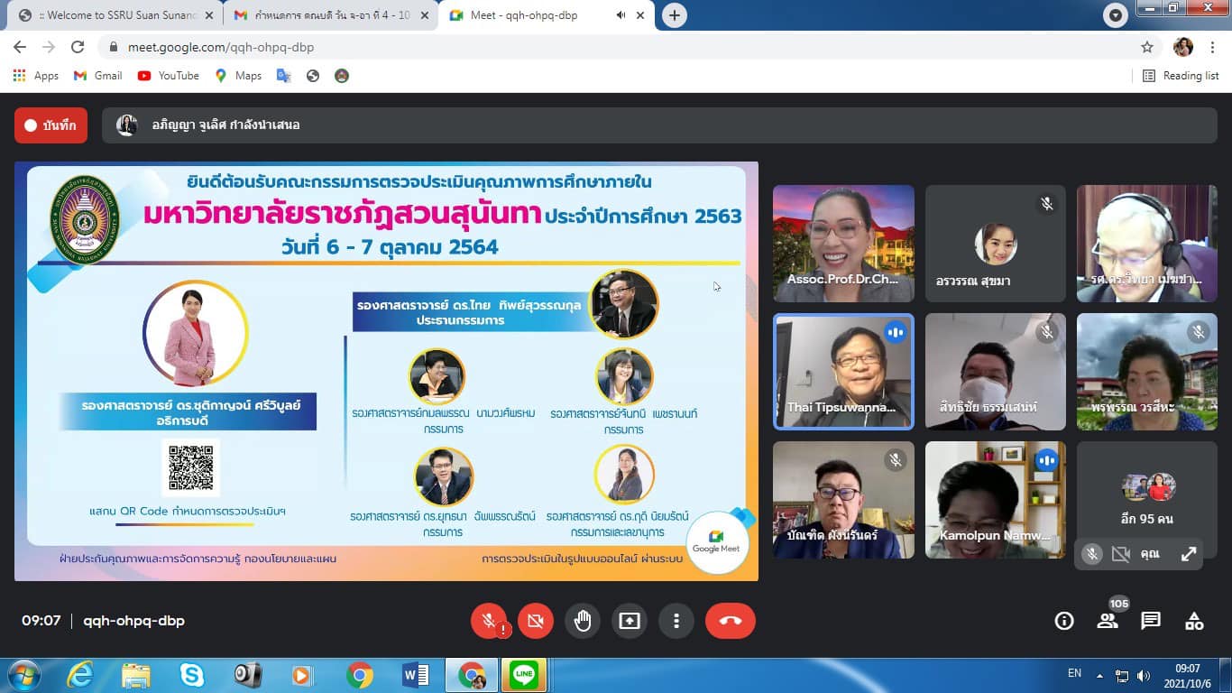
Task: Switch to Welcome to SSRU tab
Action: tap(113, 15)
